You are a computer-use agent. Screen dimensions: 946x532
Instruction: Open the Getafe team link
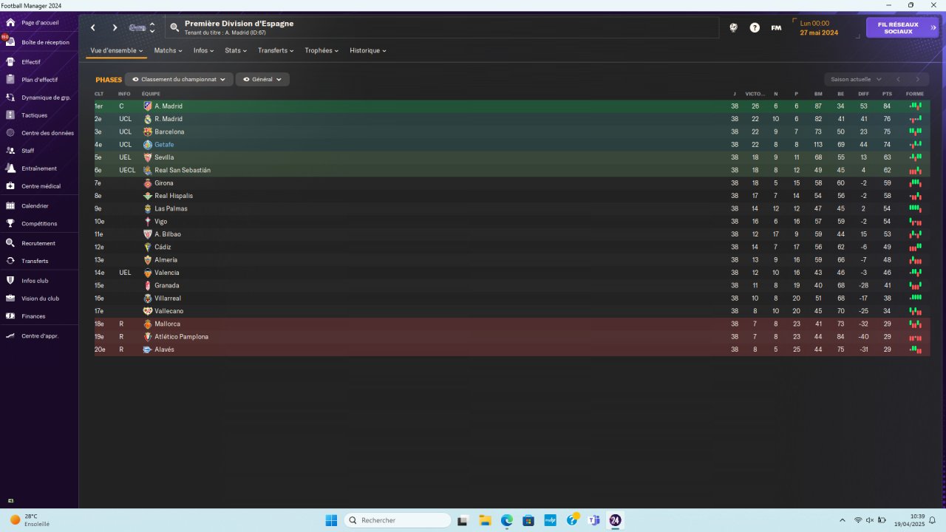click(164, 145)
